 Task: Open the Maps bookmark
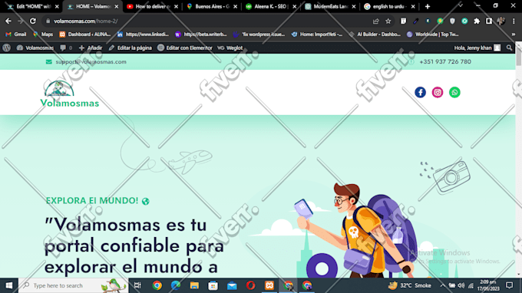tap(43, 35)
